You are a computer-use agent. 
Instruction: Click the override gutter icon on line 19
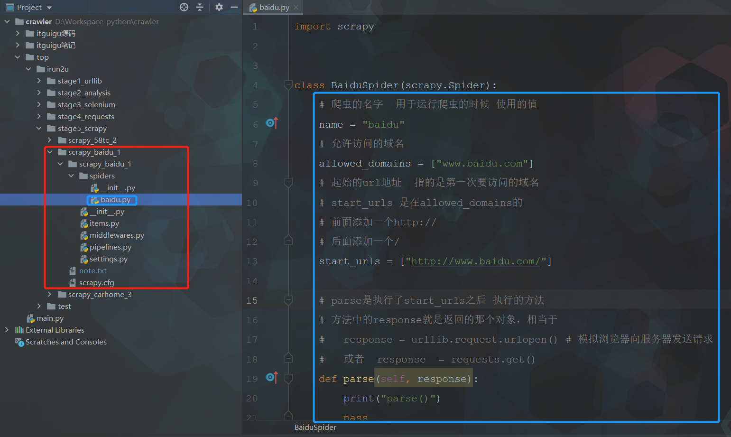coord(271,377)
